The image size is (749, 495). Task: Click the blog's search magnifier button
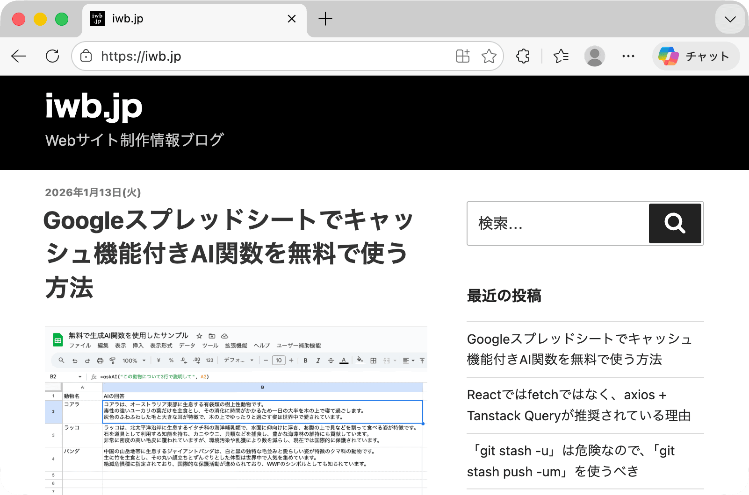[x=675, y=223]
